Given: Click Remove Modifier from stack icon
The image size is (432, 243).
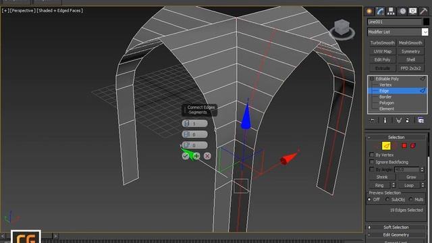Looking at the screenshot, I should (408, 120).
